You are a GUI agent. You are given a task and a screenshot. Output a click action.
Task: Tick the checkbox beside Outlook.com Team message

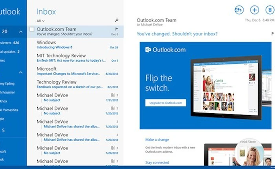pyautogui.click(x=32, y=29)
